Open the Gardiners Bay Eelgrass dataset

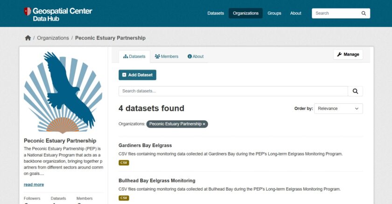pos(145,145)
